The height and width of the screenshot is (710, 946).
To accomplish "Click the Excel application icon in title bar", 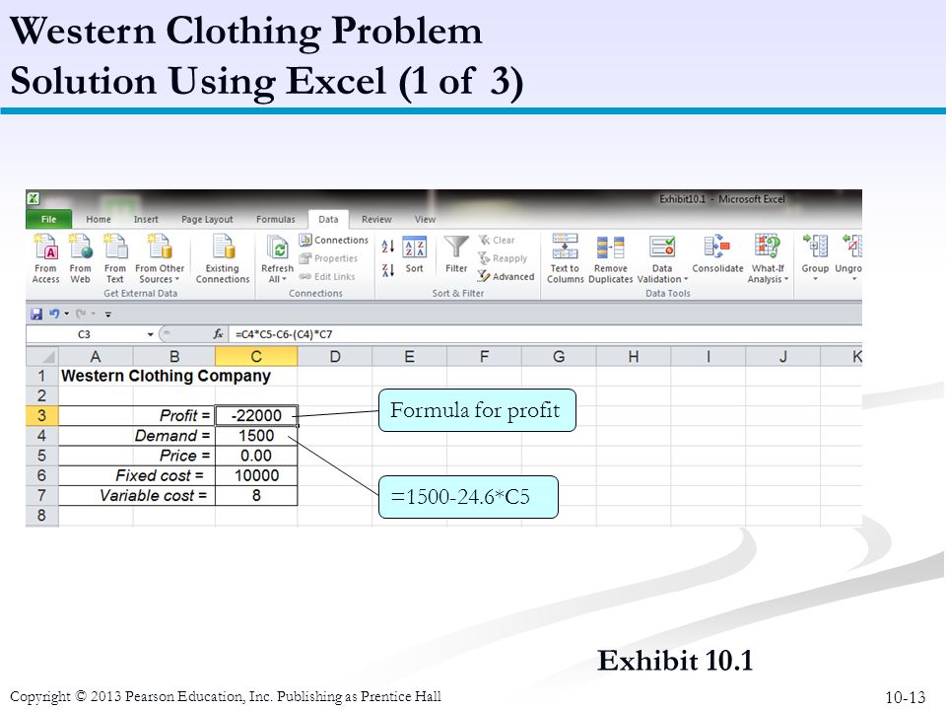I will click(x=34, y=198).
